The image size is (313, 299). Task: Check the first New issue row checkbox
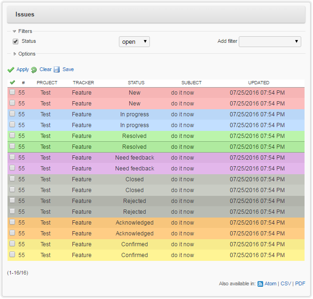[x=12, y=93]
